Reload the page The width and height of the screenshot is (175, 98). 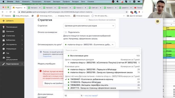pyautogui.click(x=10, y=12)
